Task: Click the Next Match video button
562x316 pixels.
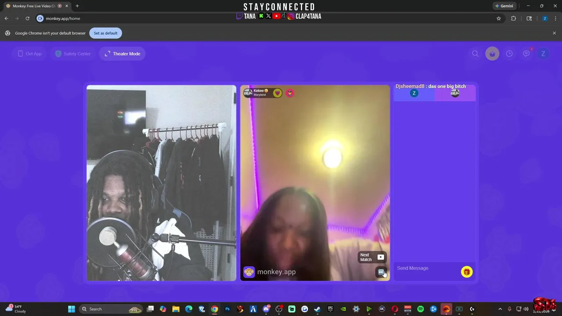Action: tap(372, 257)
